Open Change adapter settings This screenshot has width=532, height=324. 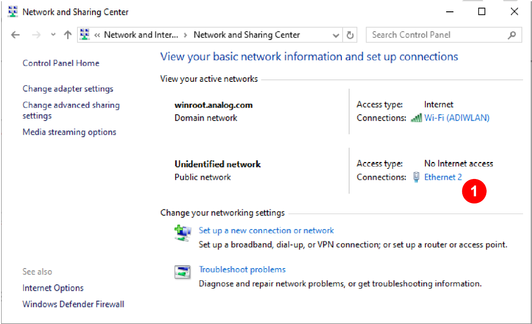click(68, 89)
